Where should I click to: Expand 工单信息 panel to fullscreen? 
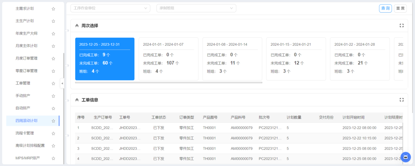click(x=402, y=100)
